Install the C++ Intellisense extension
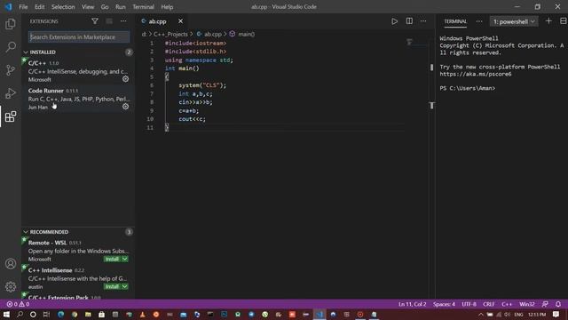The width and height of the screenshot is (568, 320). (113, 286)
